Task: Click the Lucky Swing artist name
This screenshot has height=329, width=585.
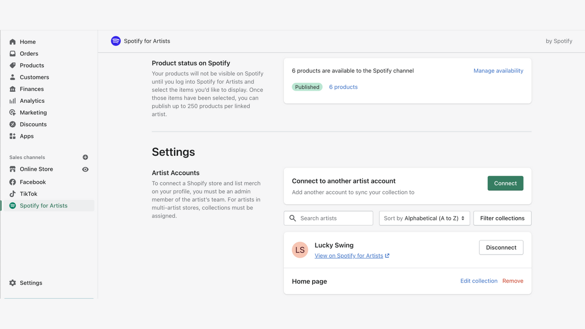Action: pos(334,245)
